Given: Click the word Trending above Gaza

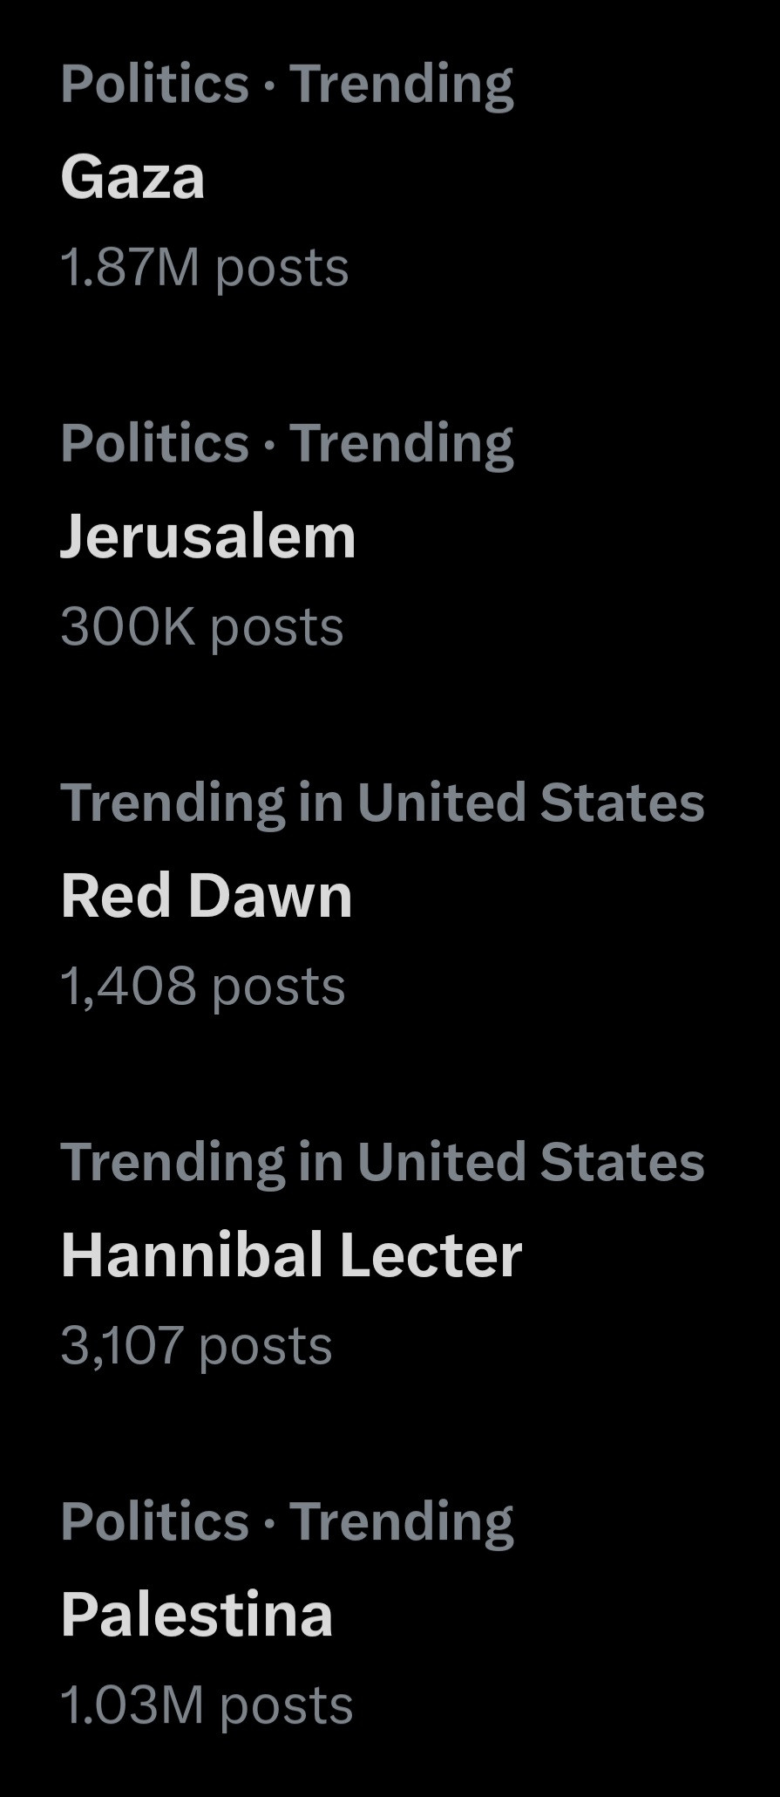Looking at the screenshot, I should point(401,84).
